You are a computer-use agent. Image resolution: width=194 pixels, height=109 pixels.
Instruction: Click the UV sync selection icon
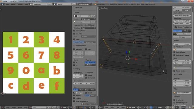(x=74, y=107)
